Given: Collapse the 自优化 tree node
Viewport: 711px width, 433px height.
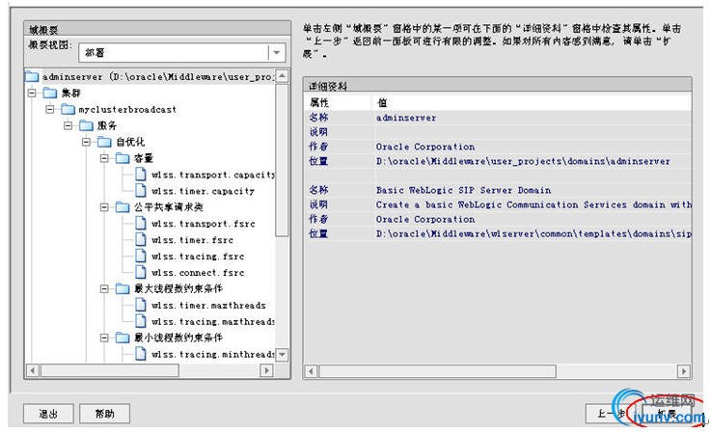Looking at the screenshot, I should click(86, 142).
